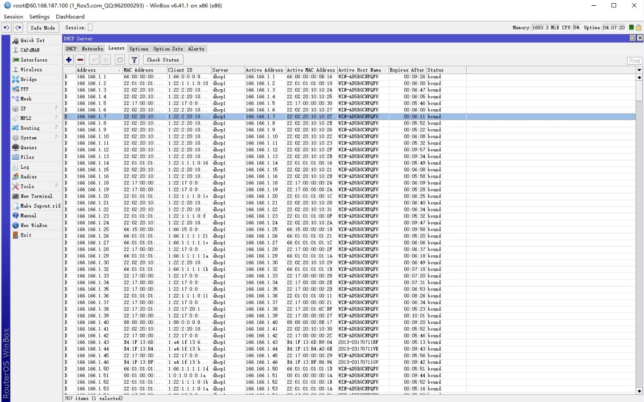The image size is (644, 402).
Task: Open Quick Set in the sidebar
Action: 32,40
